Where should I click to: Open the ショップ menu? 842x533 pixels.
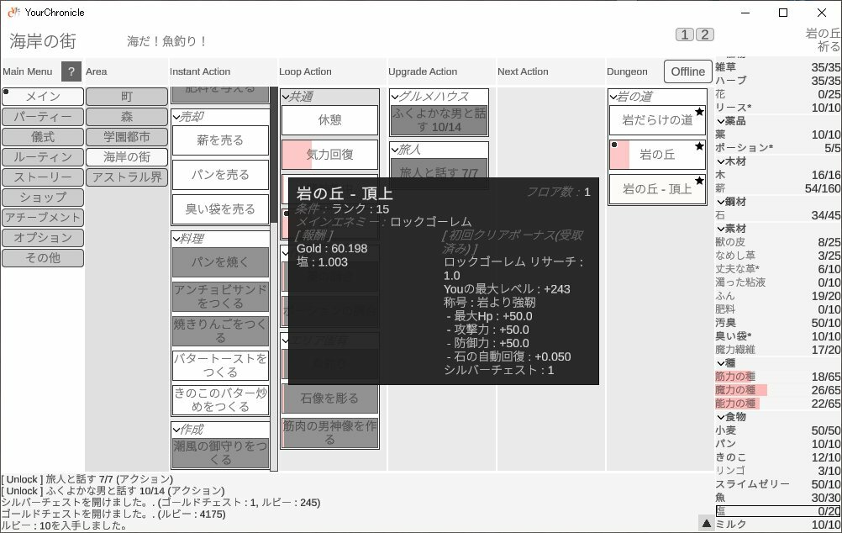point(43,198)
